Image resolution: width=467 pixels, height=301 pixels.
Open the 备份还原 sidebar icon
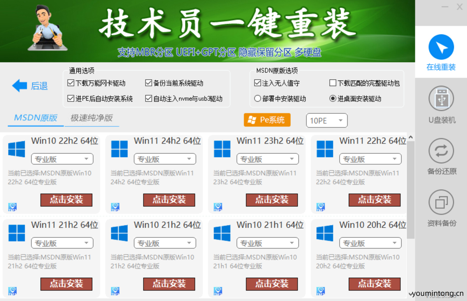click(x=441, y=151)
